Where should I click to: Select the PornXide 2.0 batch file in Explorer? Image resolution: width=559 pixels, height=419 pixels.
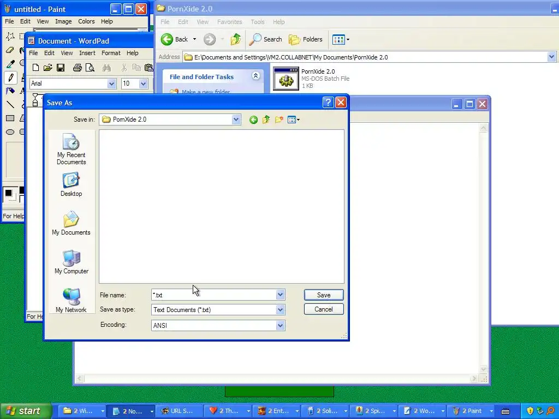tap(311, 79)
